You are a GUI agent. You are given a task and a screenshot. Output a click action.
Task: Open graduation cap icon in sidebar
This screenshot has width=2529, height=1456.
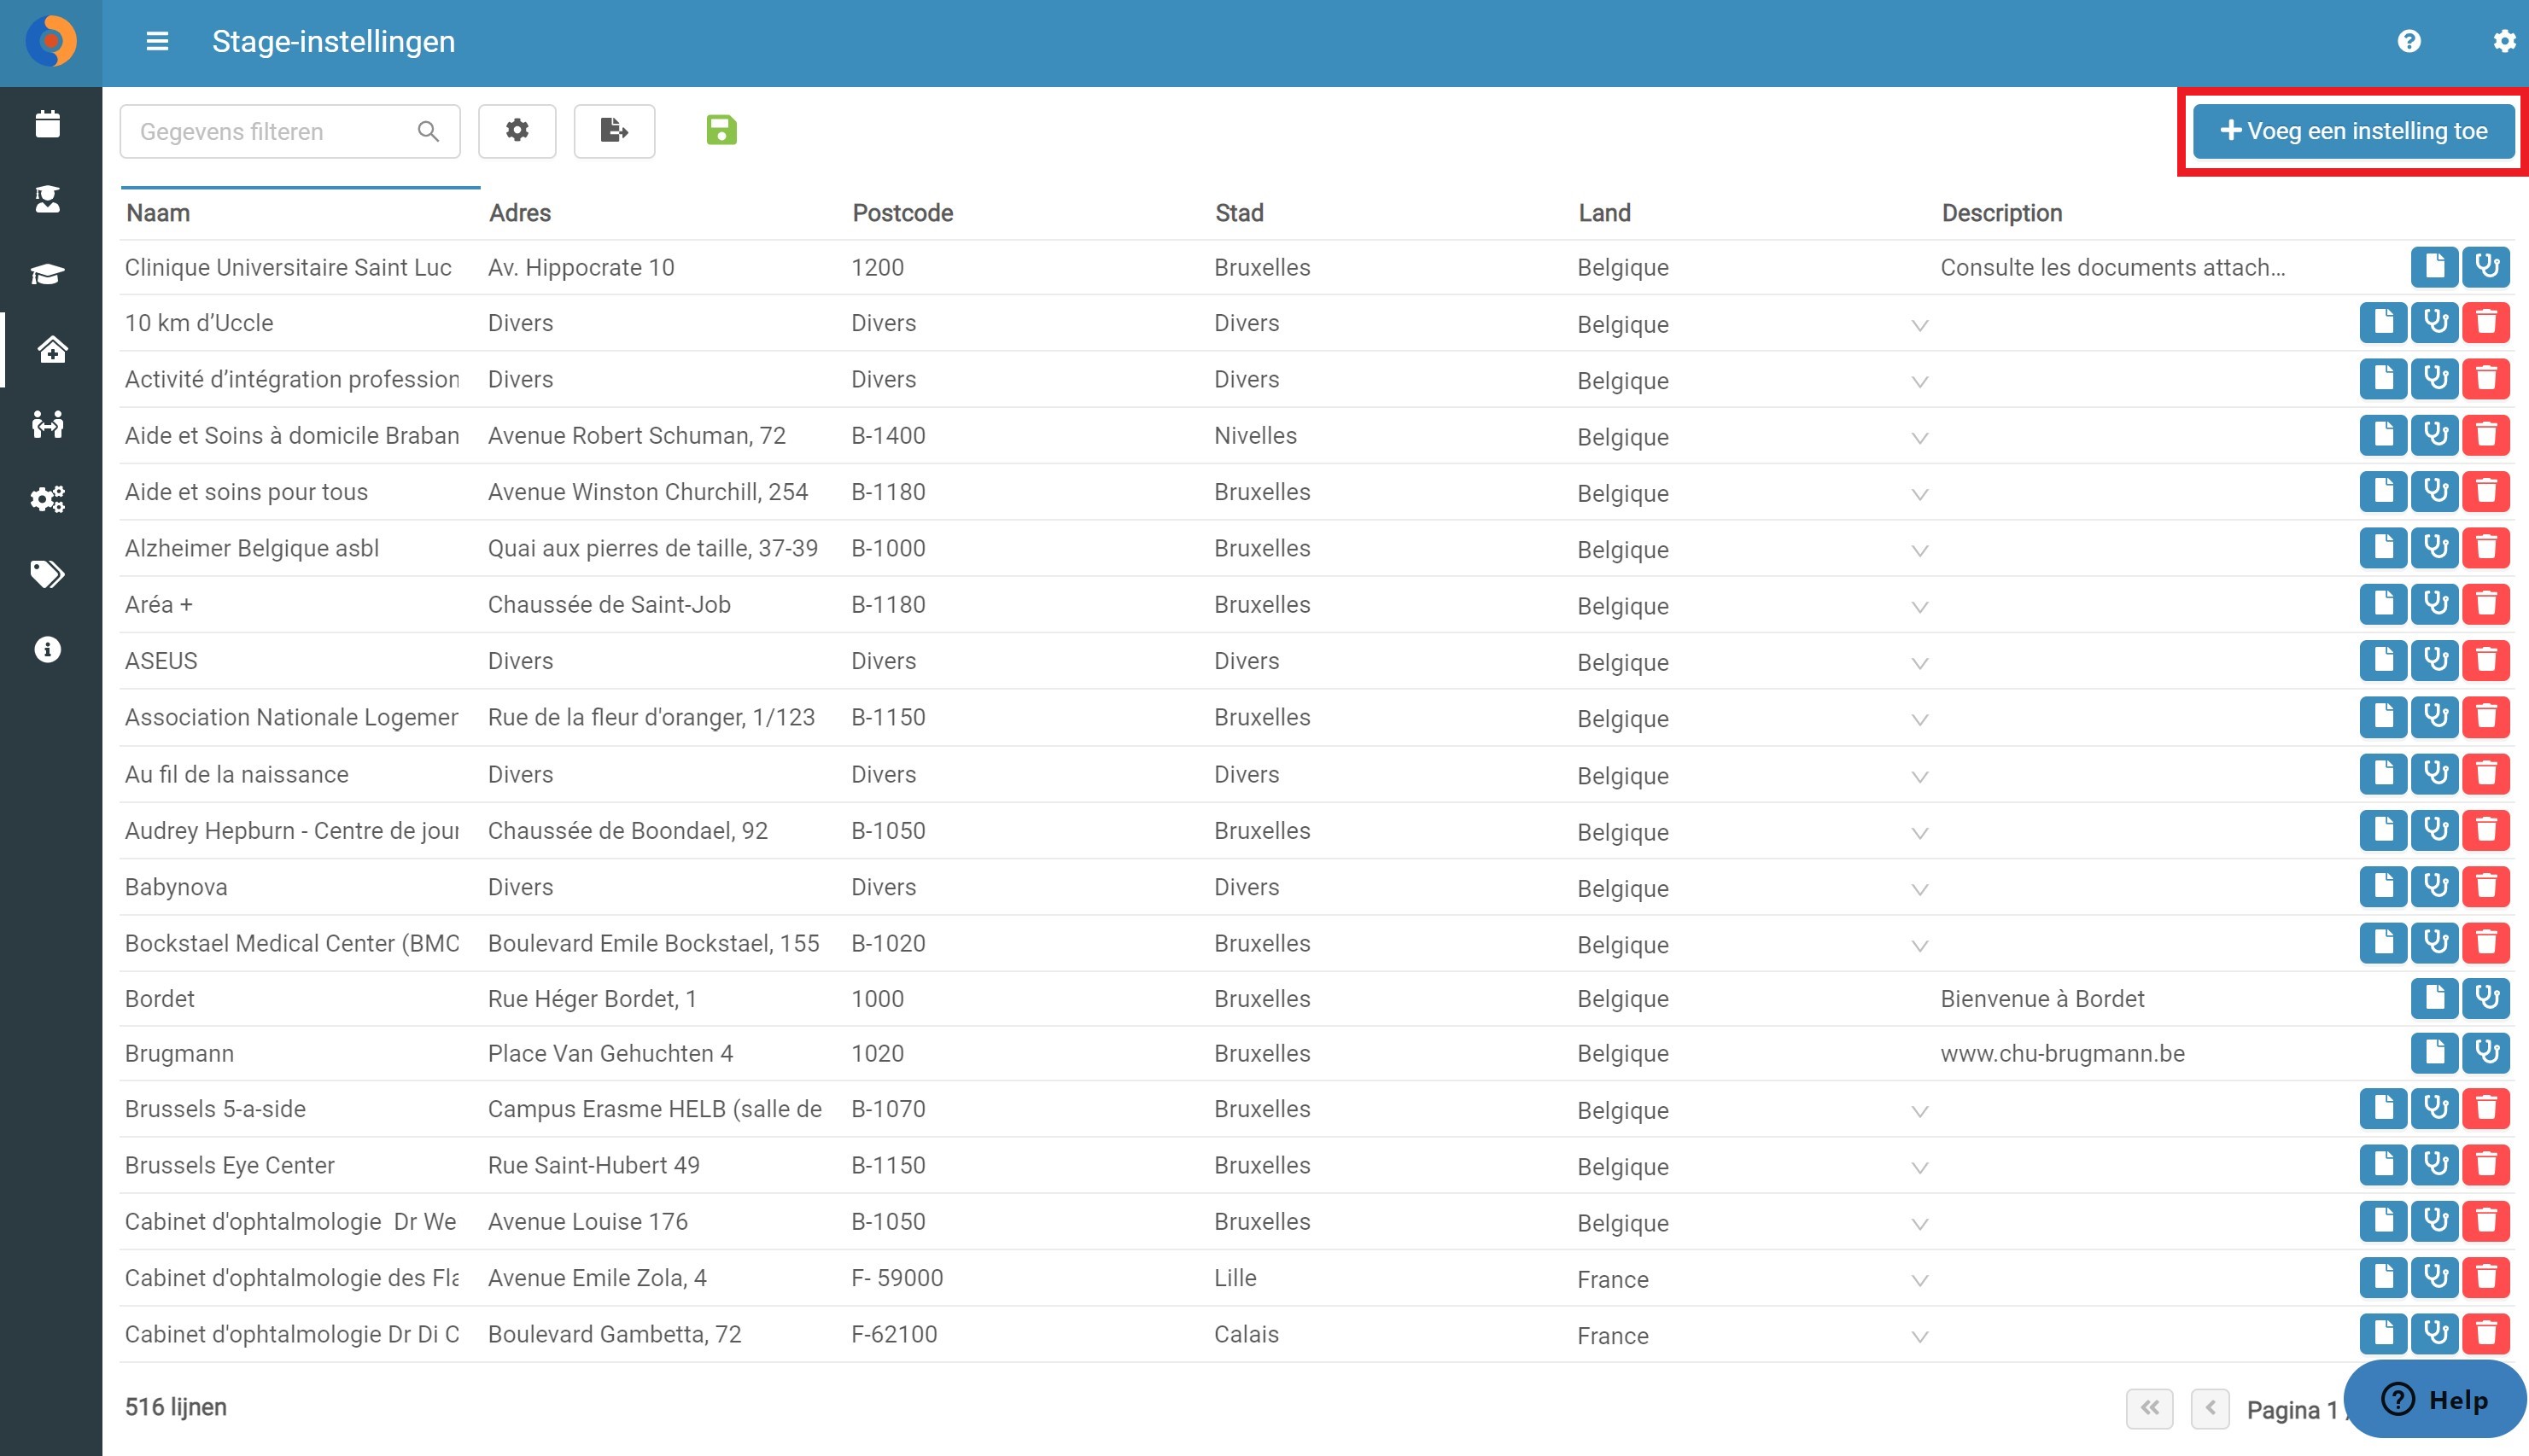(48, 274)
